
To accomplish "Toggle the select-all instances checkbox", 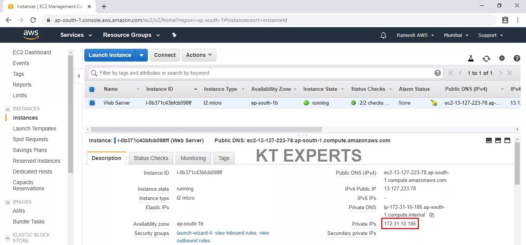I will pos(92,89).
